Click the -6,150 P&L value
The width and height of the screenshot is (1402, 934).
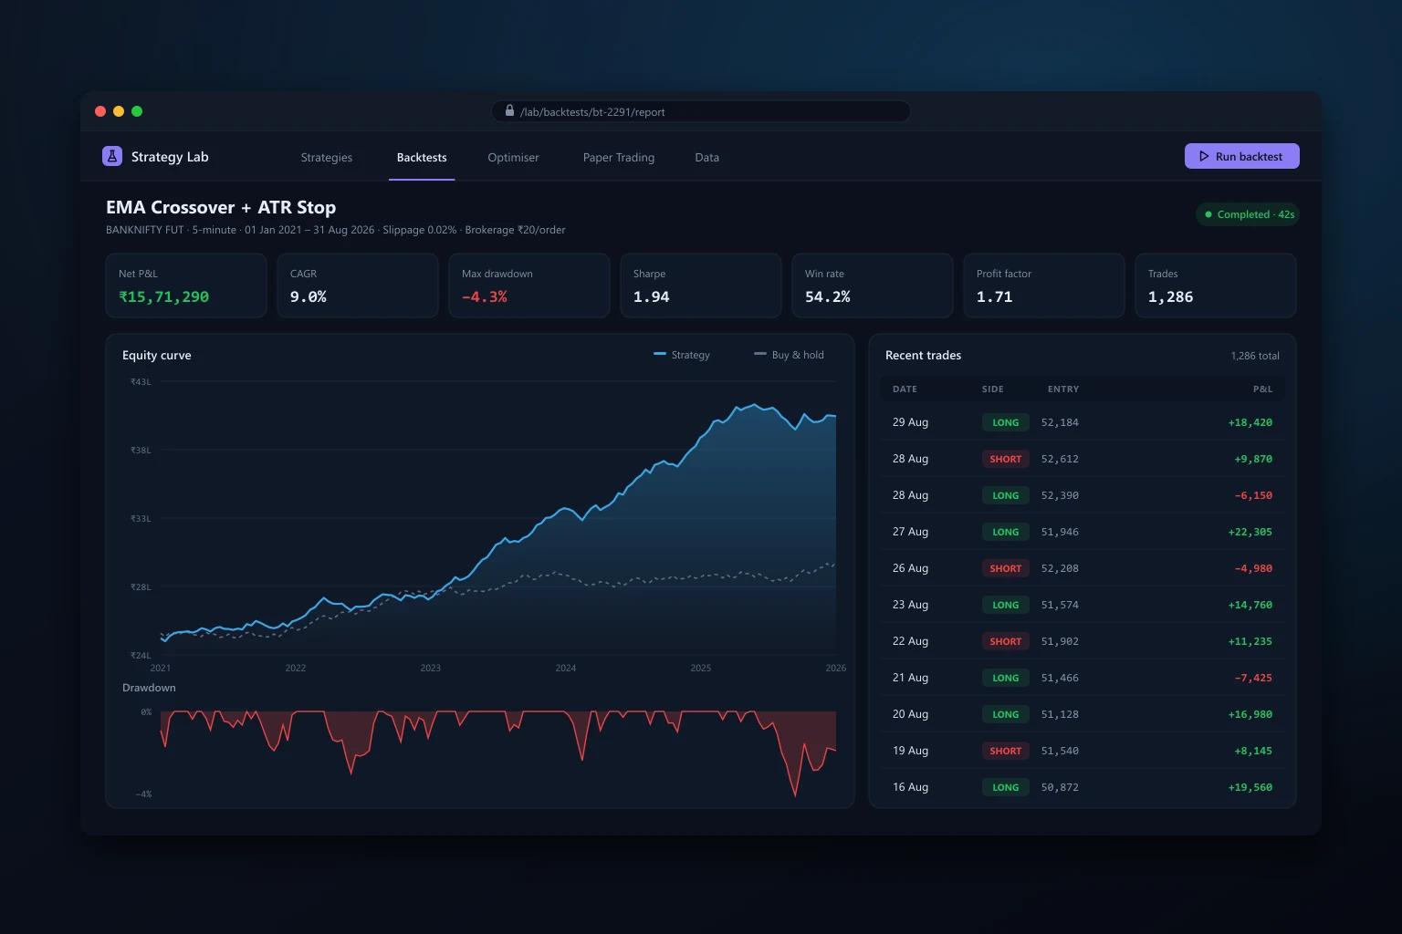(1253, 495)
